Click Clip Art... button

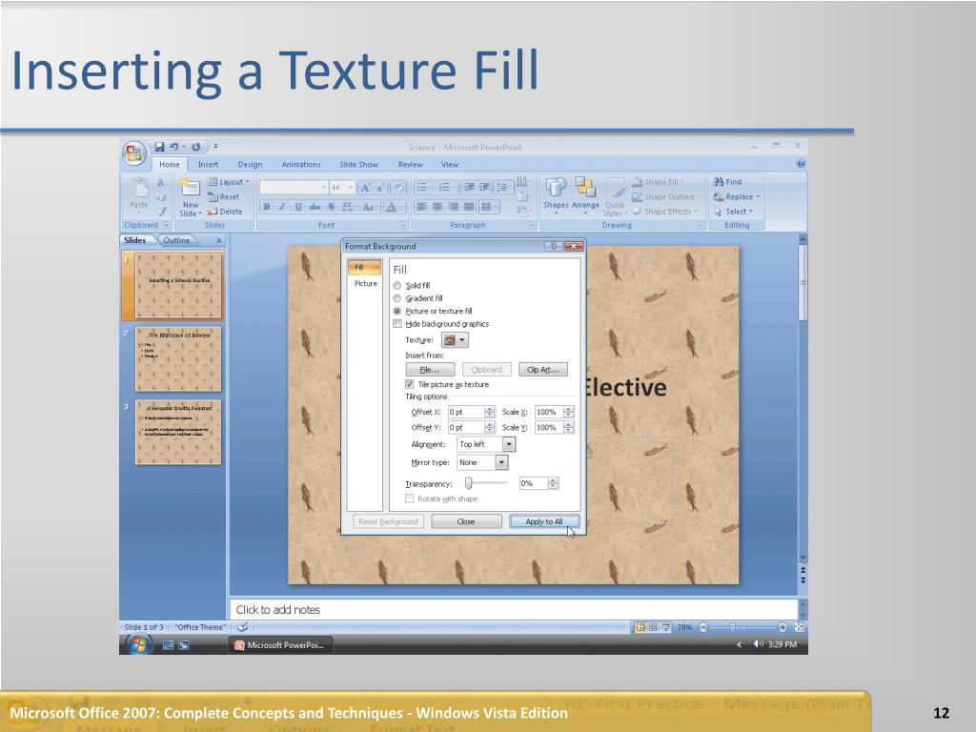click(x=542, y=370)
